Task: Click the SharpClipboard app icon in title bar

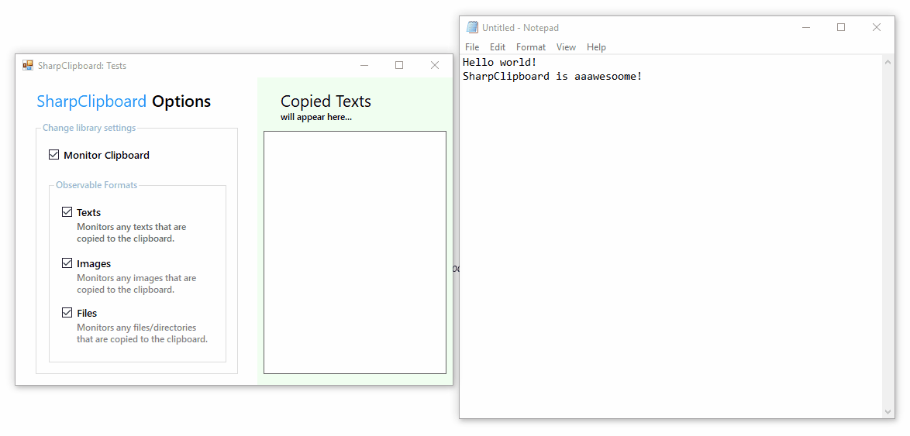Action: 28,66
